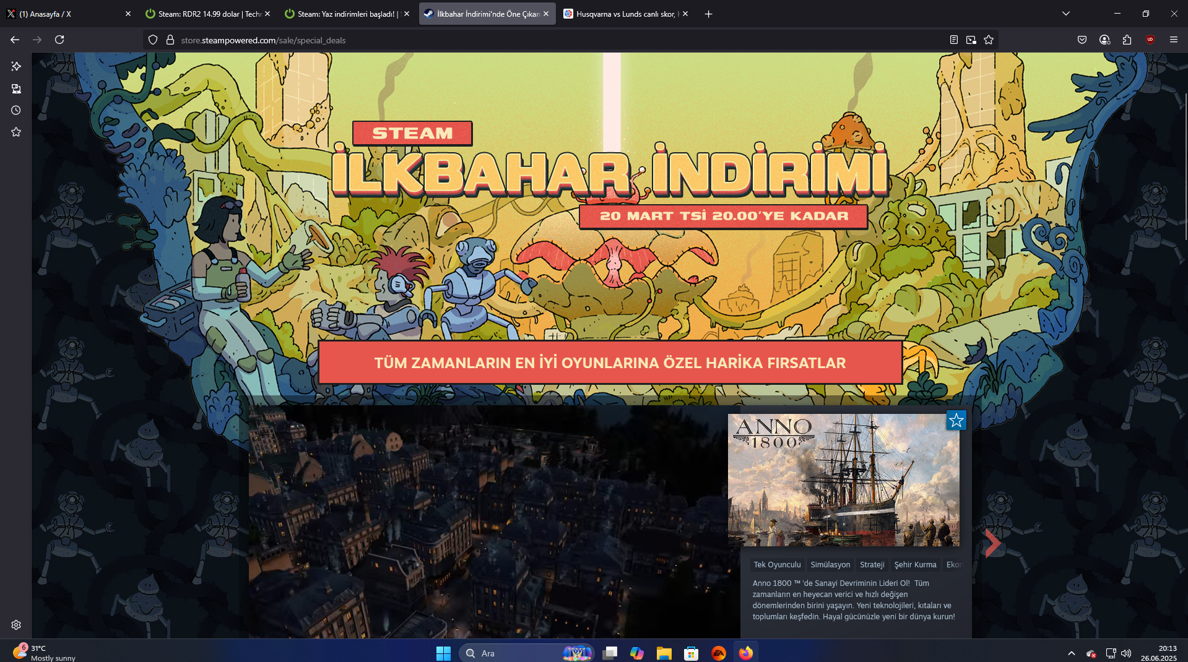Show site security info via lock icon
This screenshot has height=662, width=1188.
[170, 40]
